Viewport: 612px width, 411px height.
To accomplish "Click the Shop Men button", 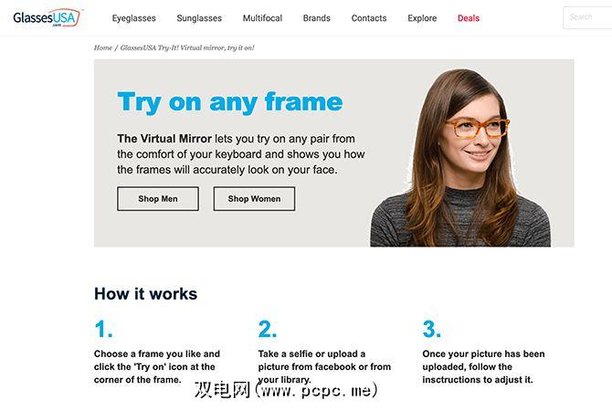I will pos(158,199).
